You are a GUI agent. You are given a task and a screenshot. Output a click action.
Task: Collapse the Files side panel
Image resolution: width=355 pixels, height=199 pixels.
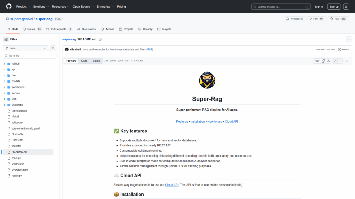[x=6, y=39]
